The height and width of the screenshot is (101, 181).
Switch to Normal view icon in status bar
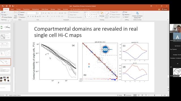(135, 95)
